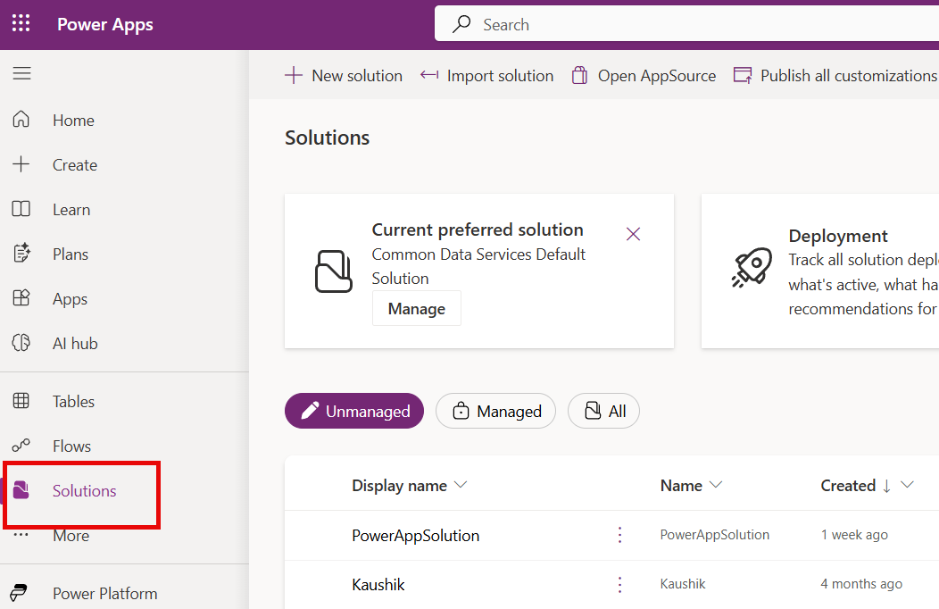The image size is (939, 609).
Task: Open Learn in the sidebar
Action: coord(71,210)
